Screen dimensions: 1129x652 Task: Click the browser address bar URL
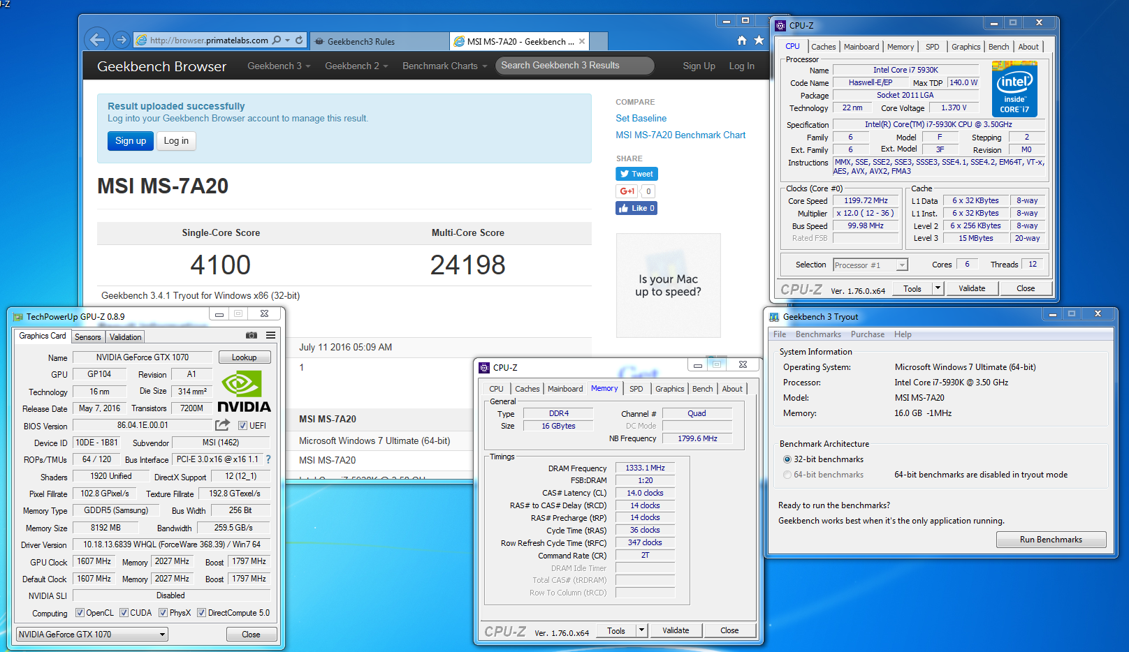pyautogui.click(x=209, y=40)
